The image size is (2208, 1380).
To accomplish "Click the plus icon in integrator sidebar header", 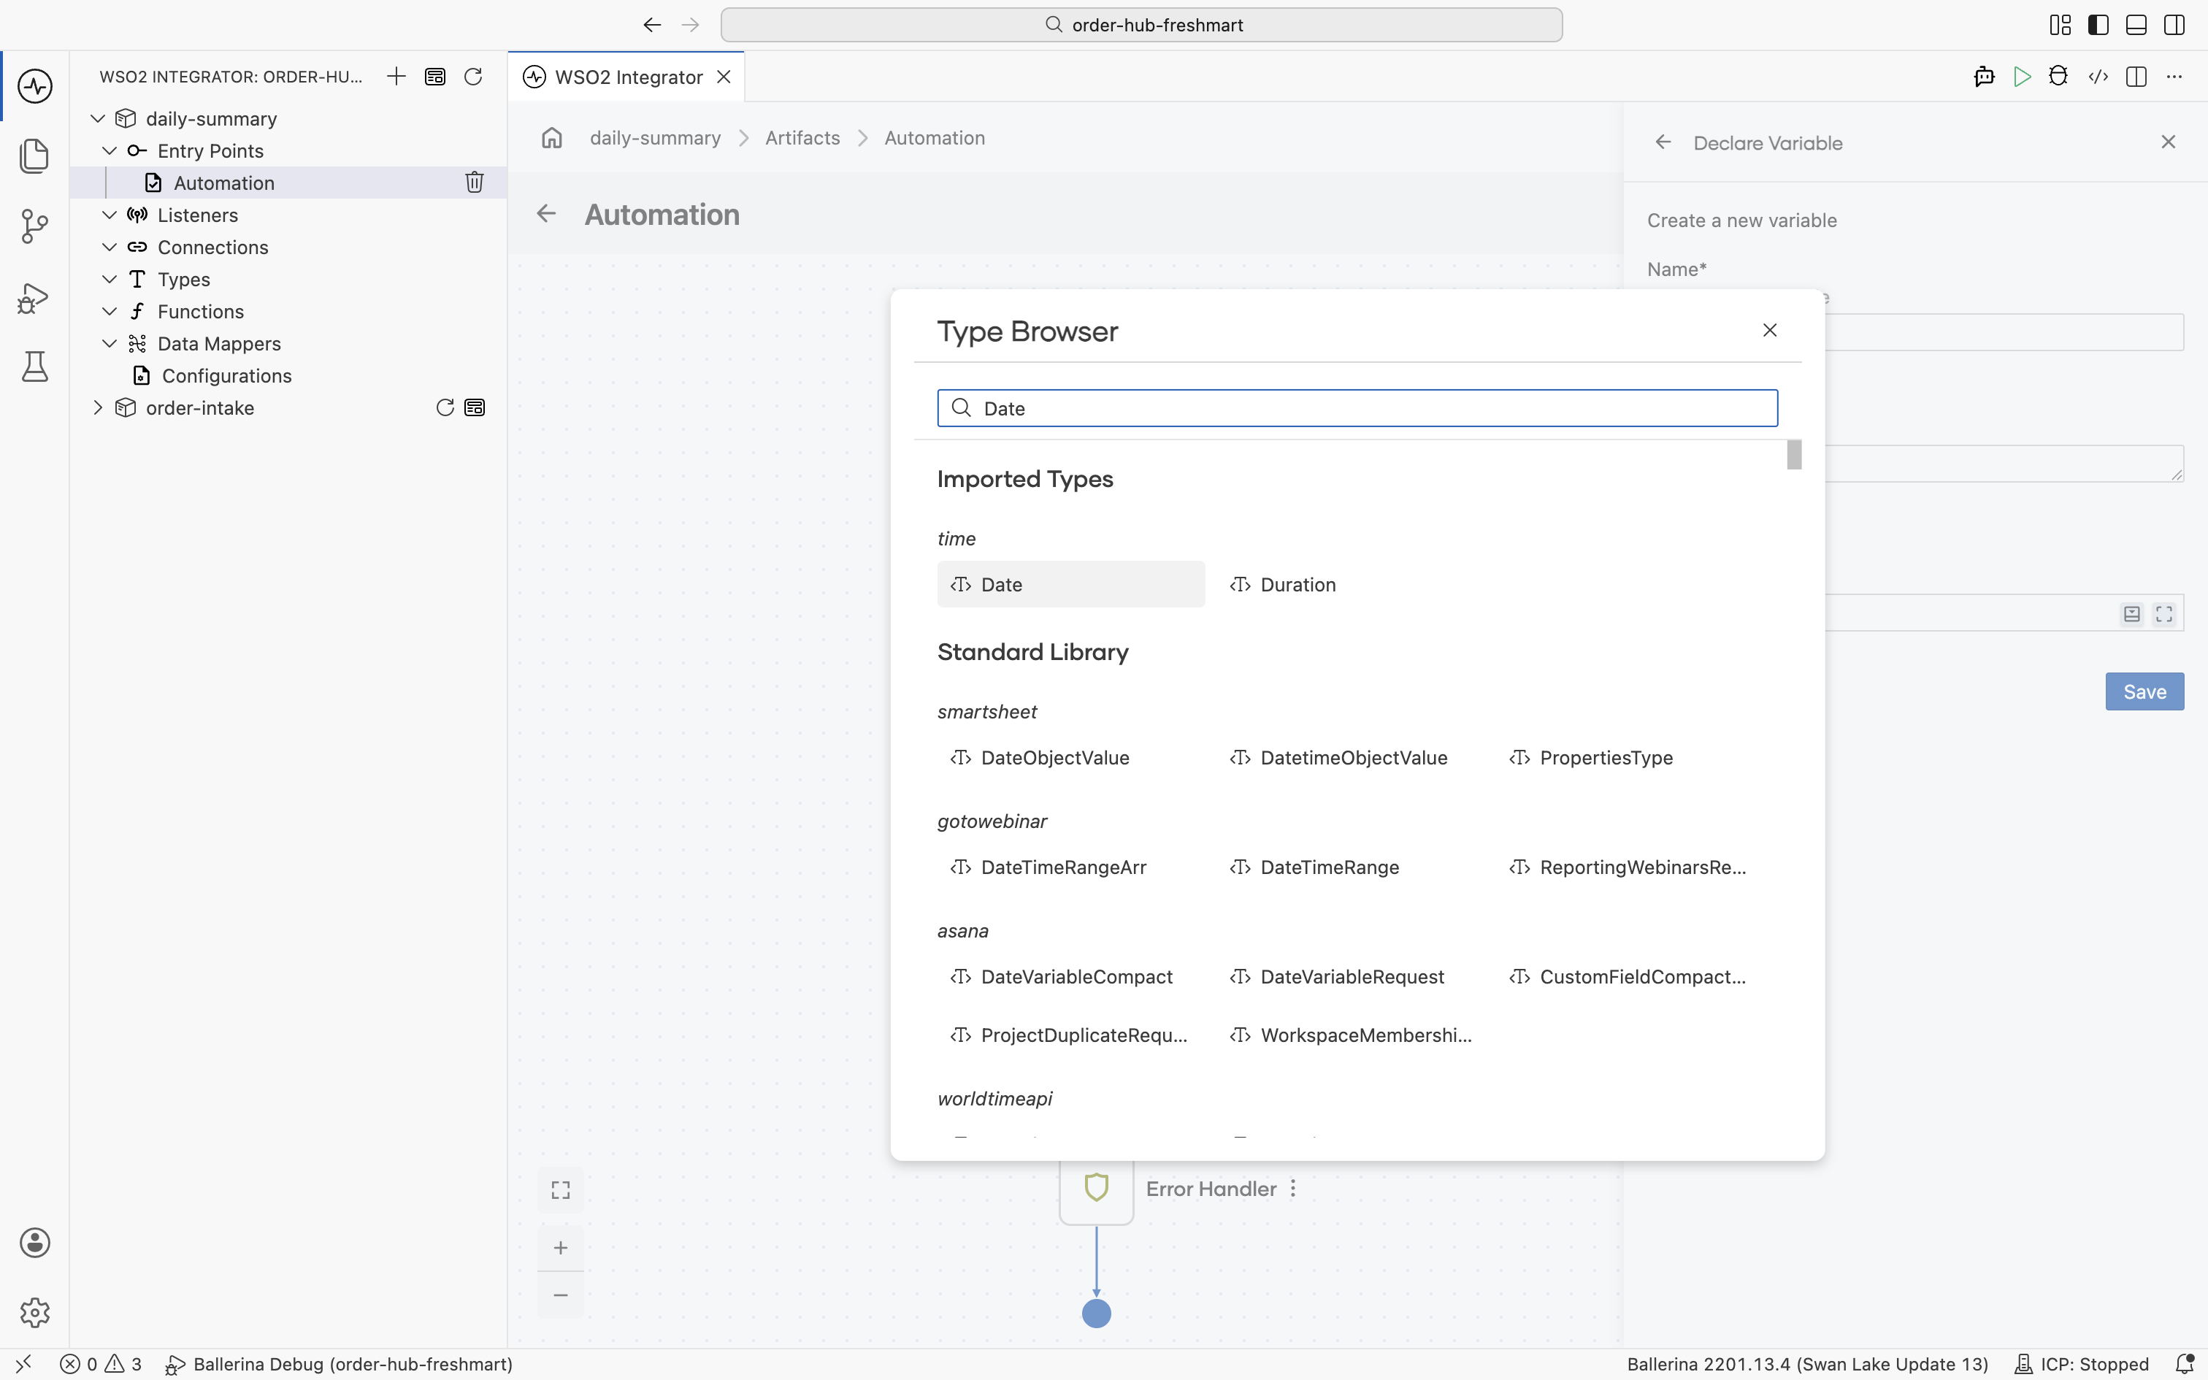I will [x=396, y=77].
